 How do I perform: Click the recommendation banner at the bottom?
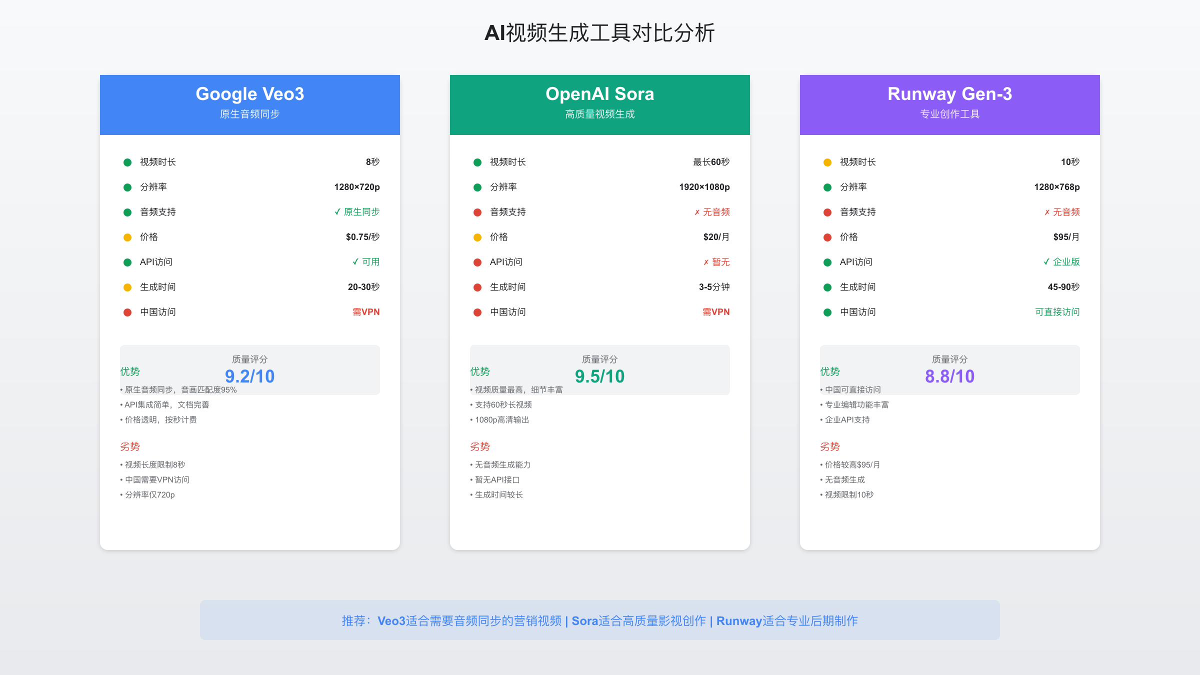tap(600, 620)
